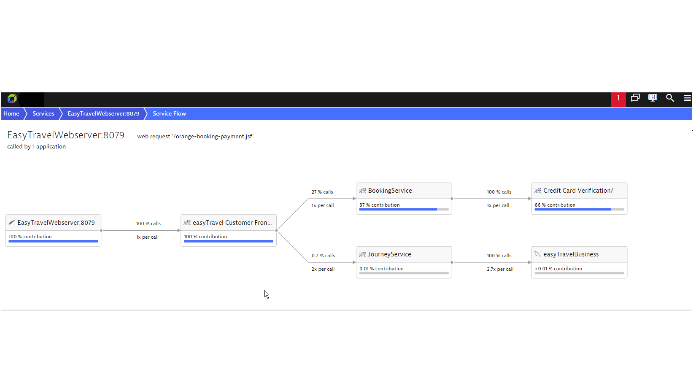Click the web request '/orange-booking-payment.jsf' text

[x=195, y=136]
